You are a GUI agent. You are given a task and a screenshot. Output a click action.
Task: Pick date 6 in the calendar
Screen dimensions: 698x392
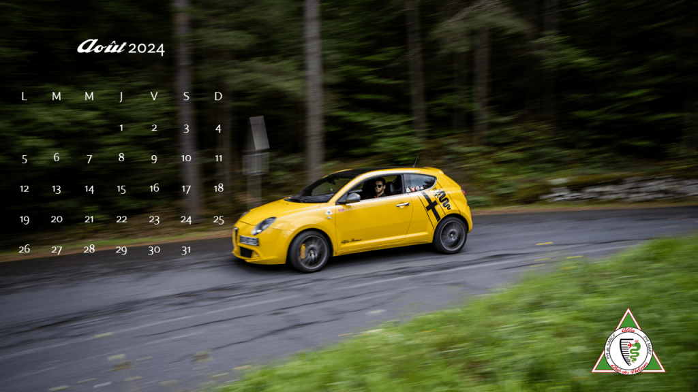point(57,158)
